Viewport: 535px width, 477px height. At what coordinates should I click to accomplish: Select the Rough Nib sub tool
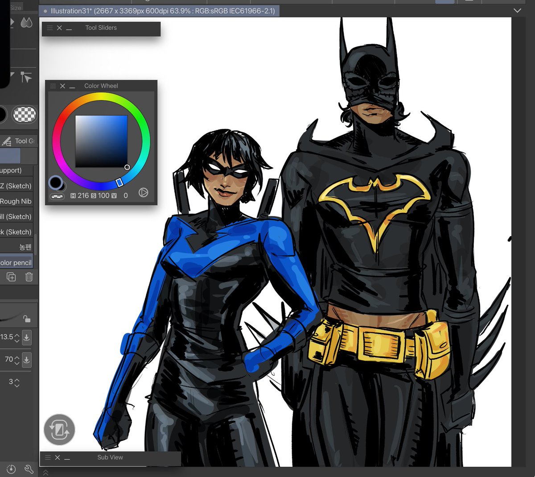pos(16,201)
